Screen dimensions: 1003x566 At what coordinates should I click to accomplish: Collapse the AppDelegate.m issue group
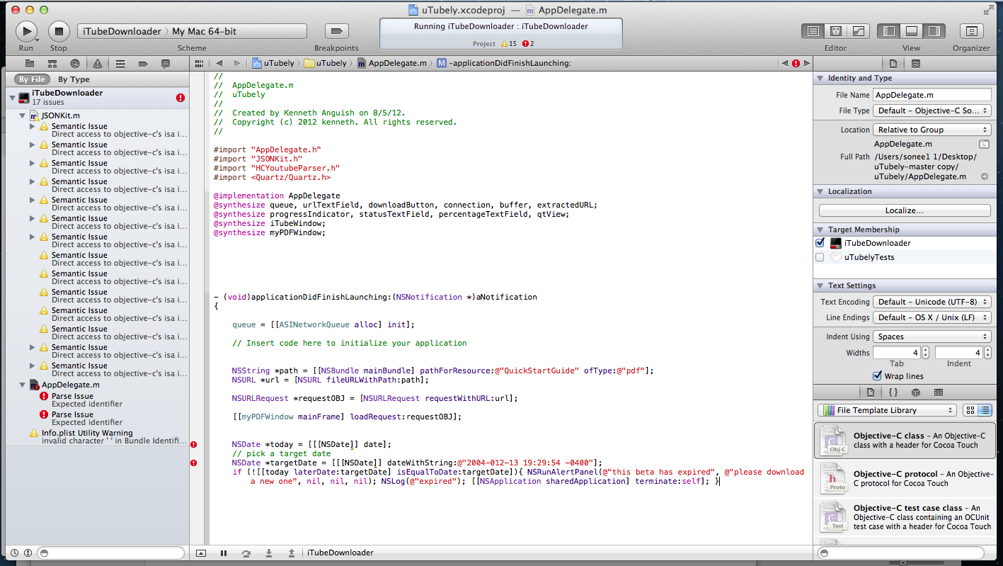tap(23, 385)
